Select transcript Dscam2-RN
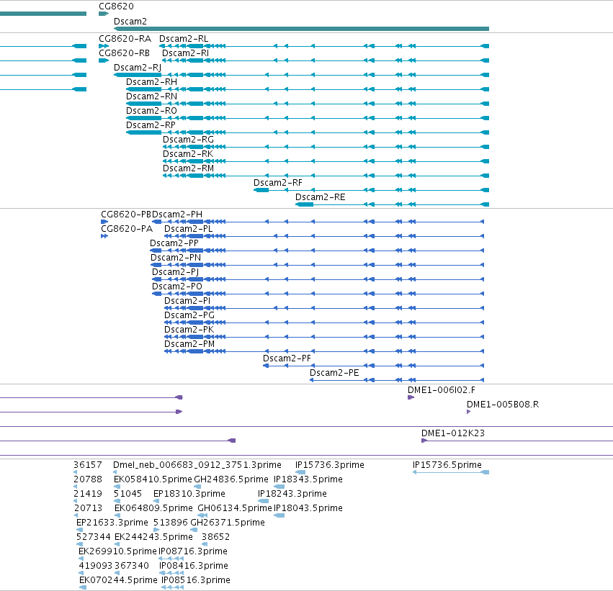The width and height of the screenshot is (613, 591). 151,96
